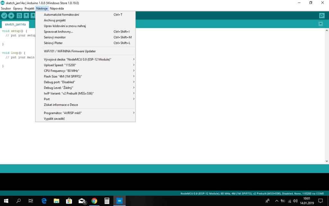Click editor scrollbar down arrow
This screenshot has height=206, width=329.
[x=327, y=161]
